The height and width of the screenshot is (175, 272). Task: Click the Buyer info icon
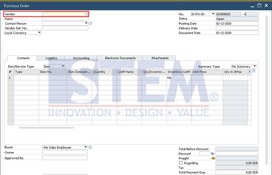[90, 147]
